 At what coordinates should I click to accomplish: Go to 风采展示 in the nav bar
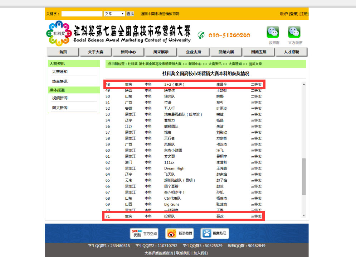tap(161, 52)
